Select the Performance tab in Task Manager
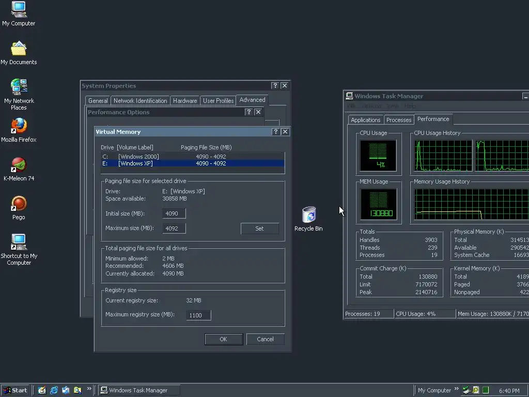Viewport: 529px width, 397px height. pos(433,119)
